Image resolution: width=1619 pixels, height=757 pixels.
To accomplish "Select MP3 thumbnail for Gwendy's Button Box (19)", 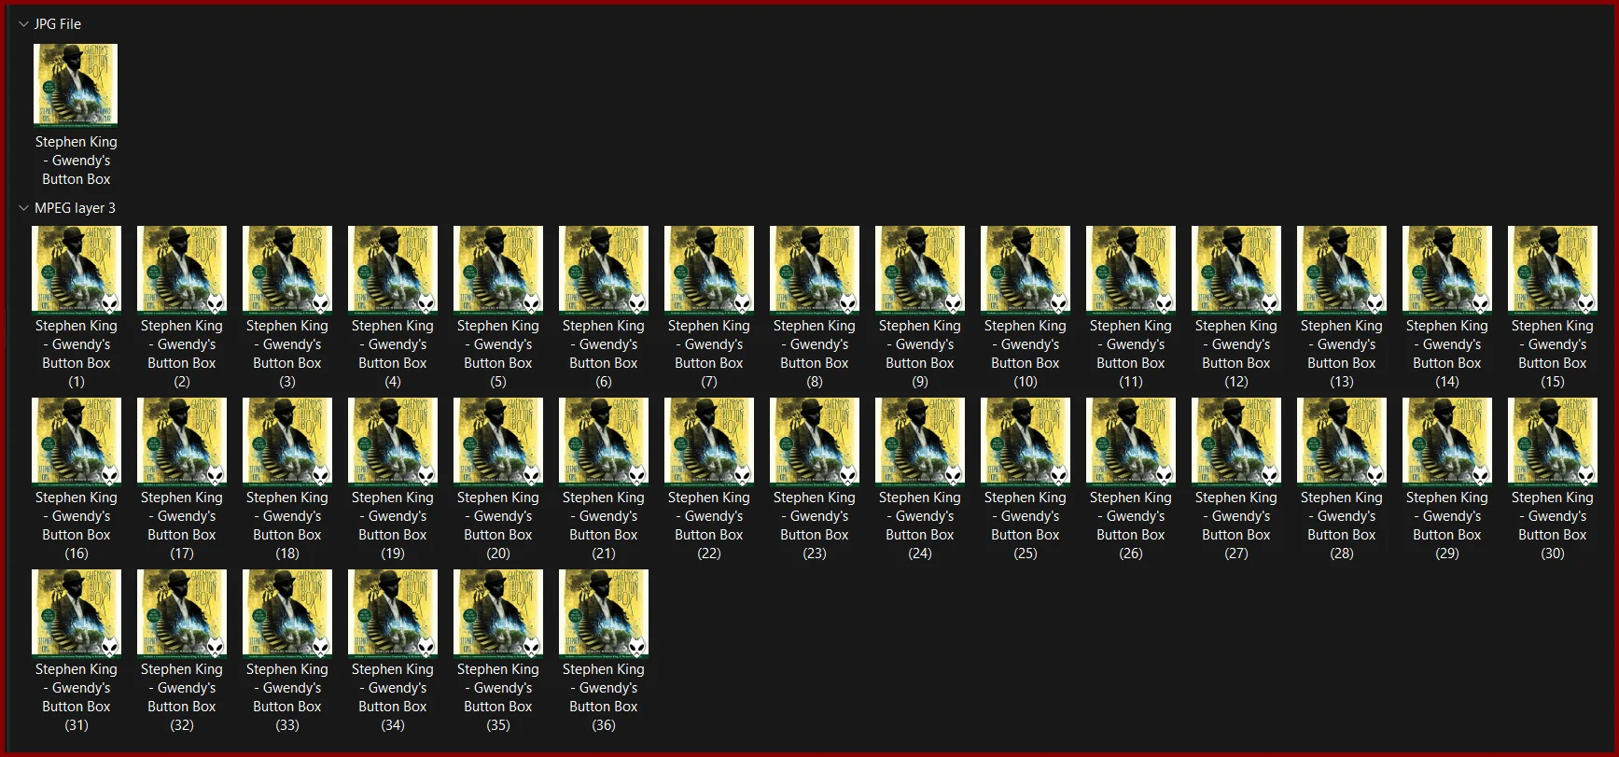I will pyautogui.click(x=393, y=441).
